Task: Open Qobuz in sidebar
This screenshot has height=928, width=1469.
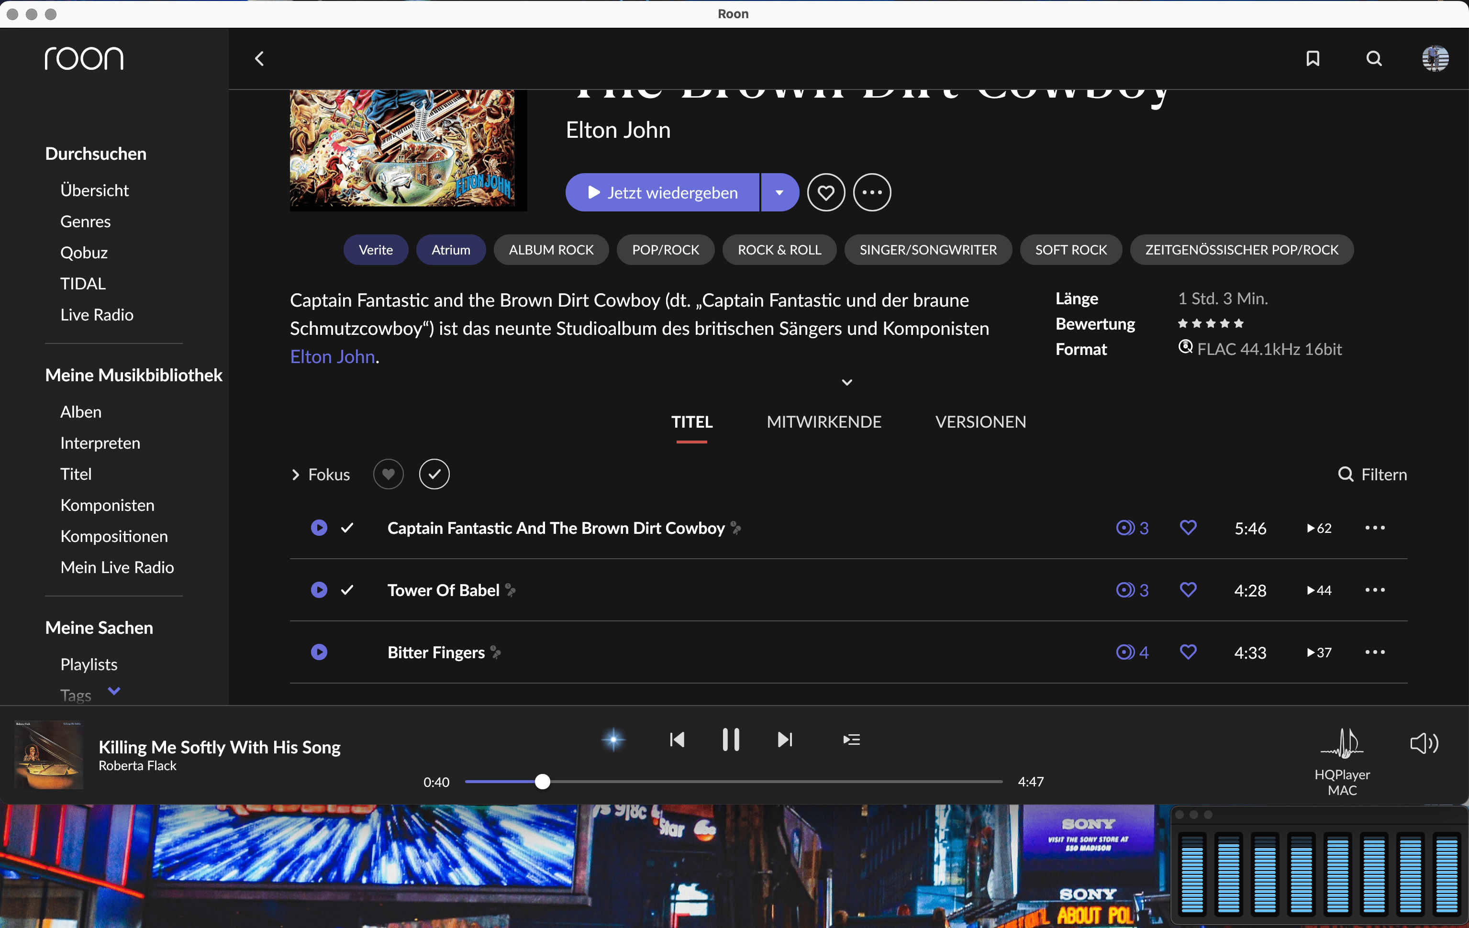Action: pos(84,253)
